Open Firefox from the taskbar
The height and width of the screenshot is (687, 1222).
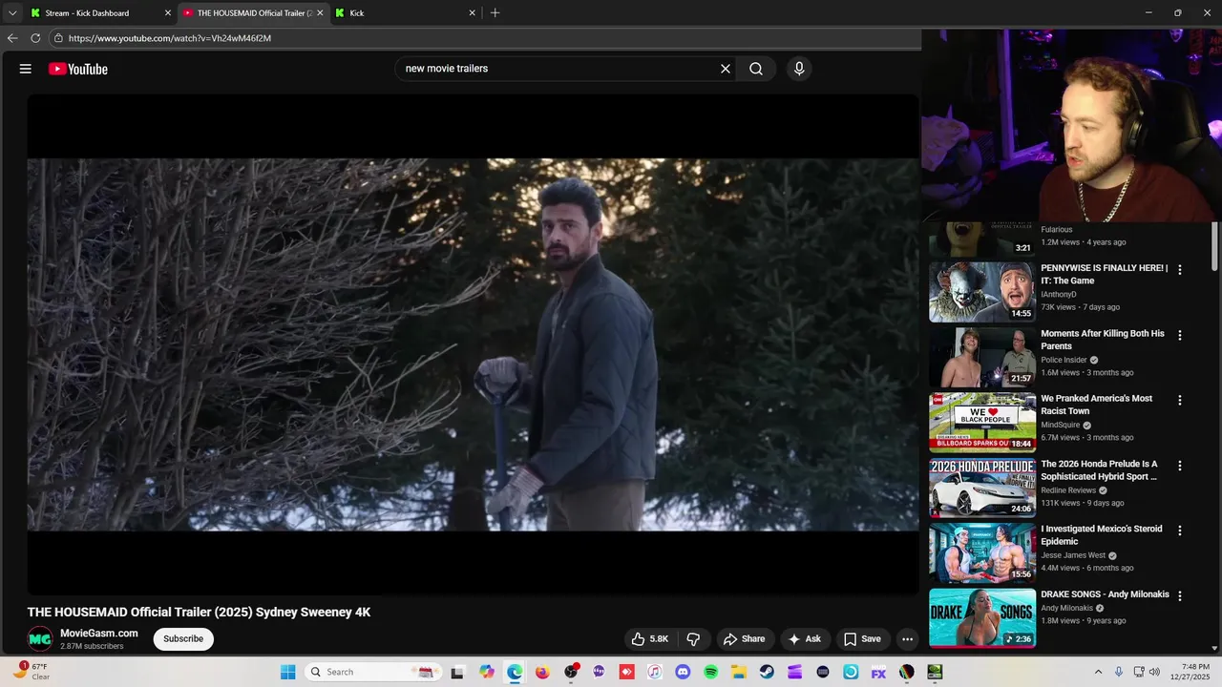pyautogui.click(x=542, y=672)
